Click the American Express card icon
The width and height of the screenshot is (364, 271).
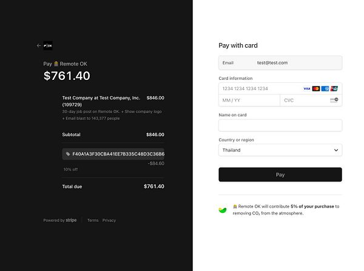325,88
